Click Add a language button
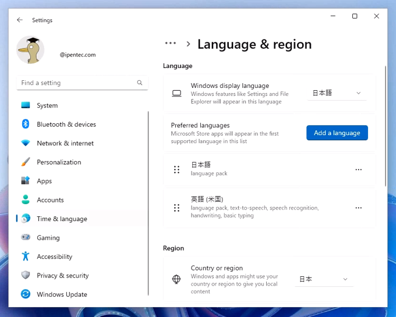 tap(337, 133)
